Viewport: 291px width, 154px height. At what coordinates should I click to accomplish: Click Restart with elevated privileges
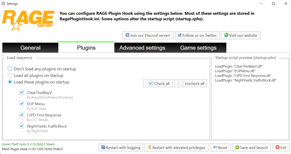tap(177, 148)
